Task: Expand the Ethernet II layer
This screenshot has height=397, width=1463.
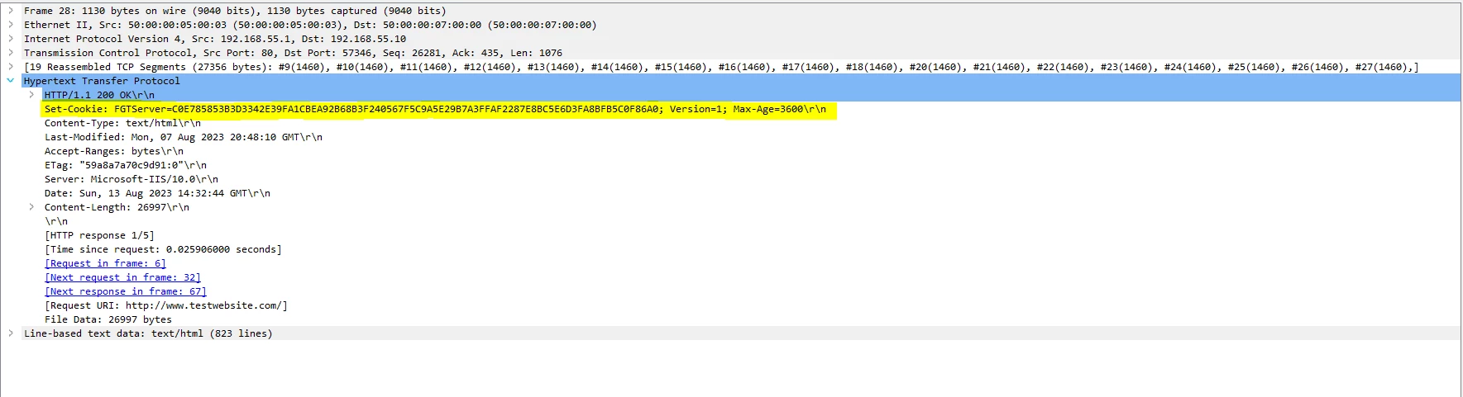Action: (x=11, y=25)
